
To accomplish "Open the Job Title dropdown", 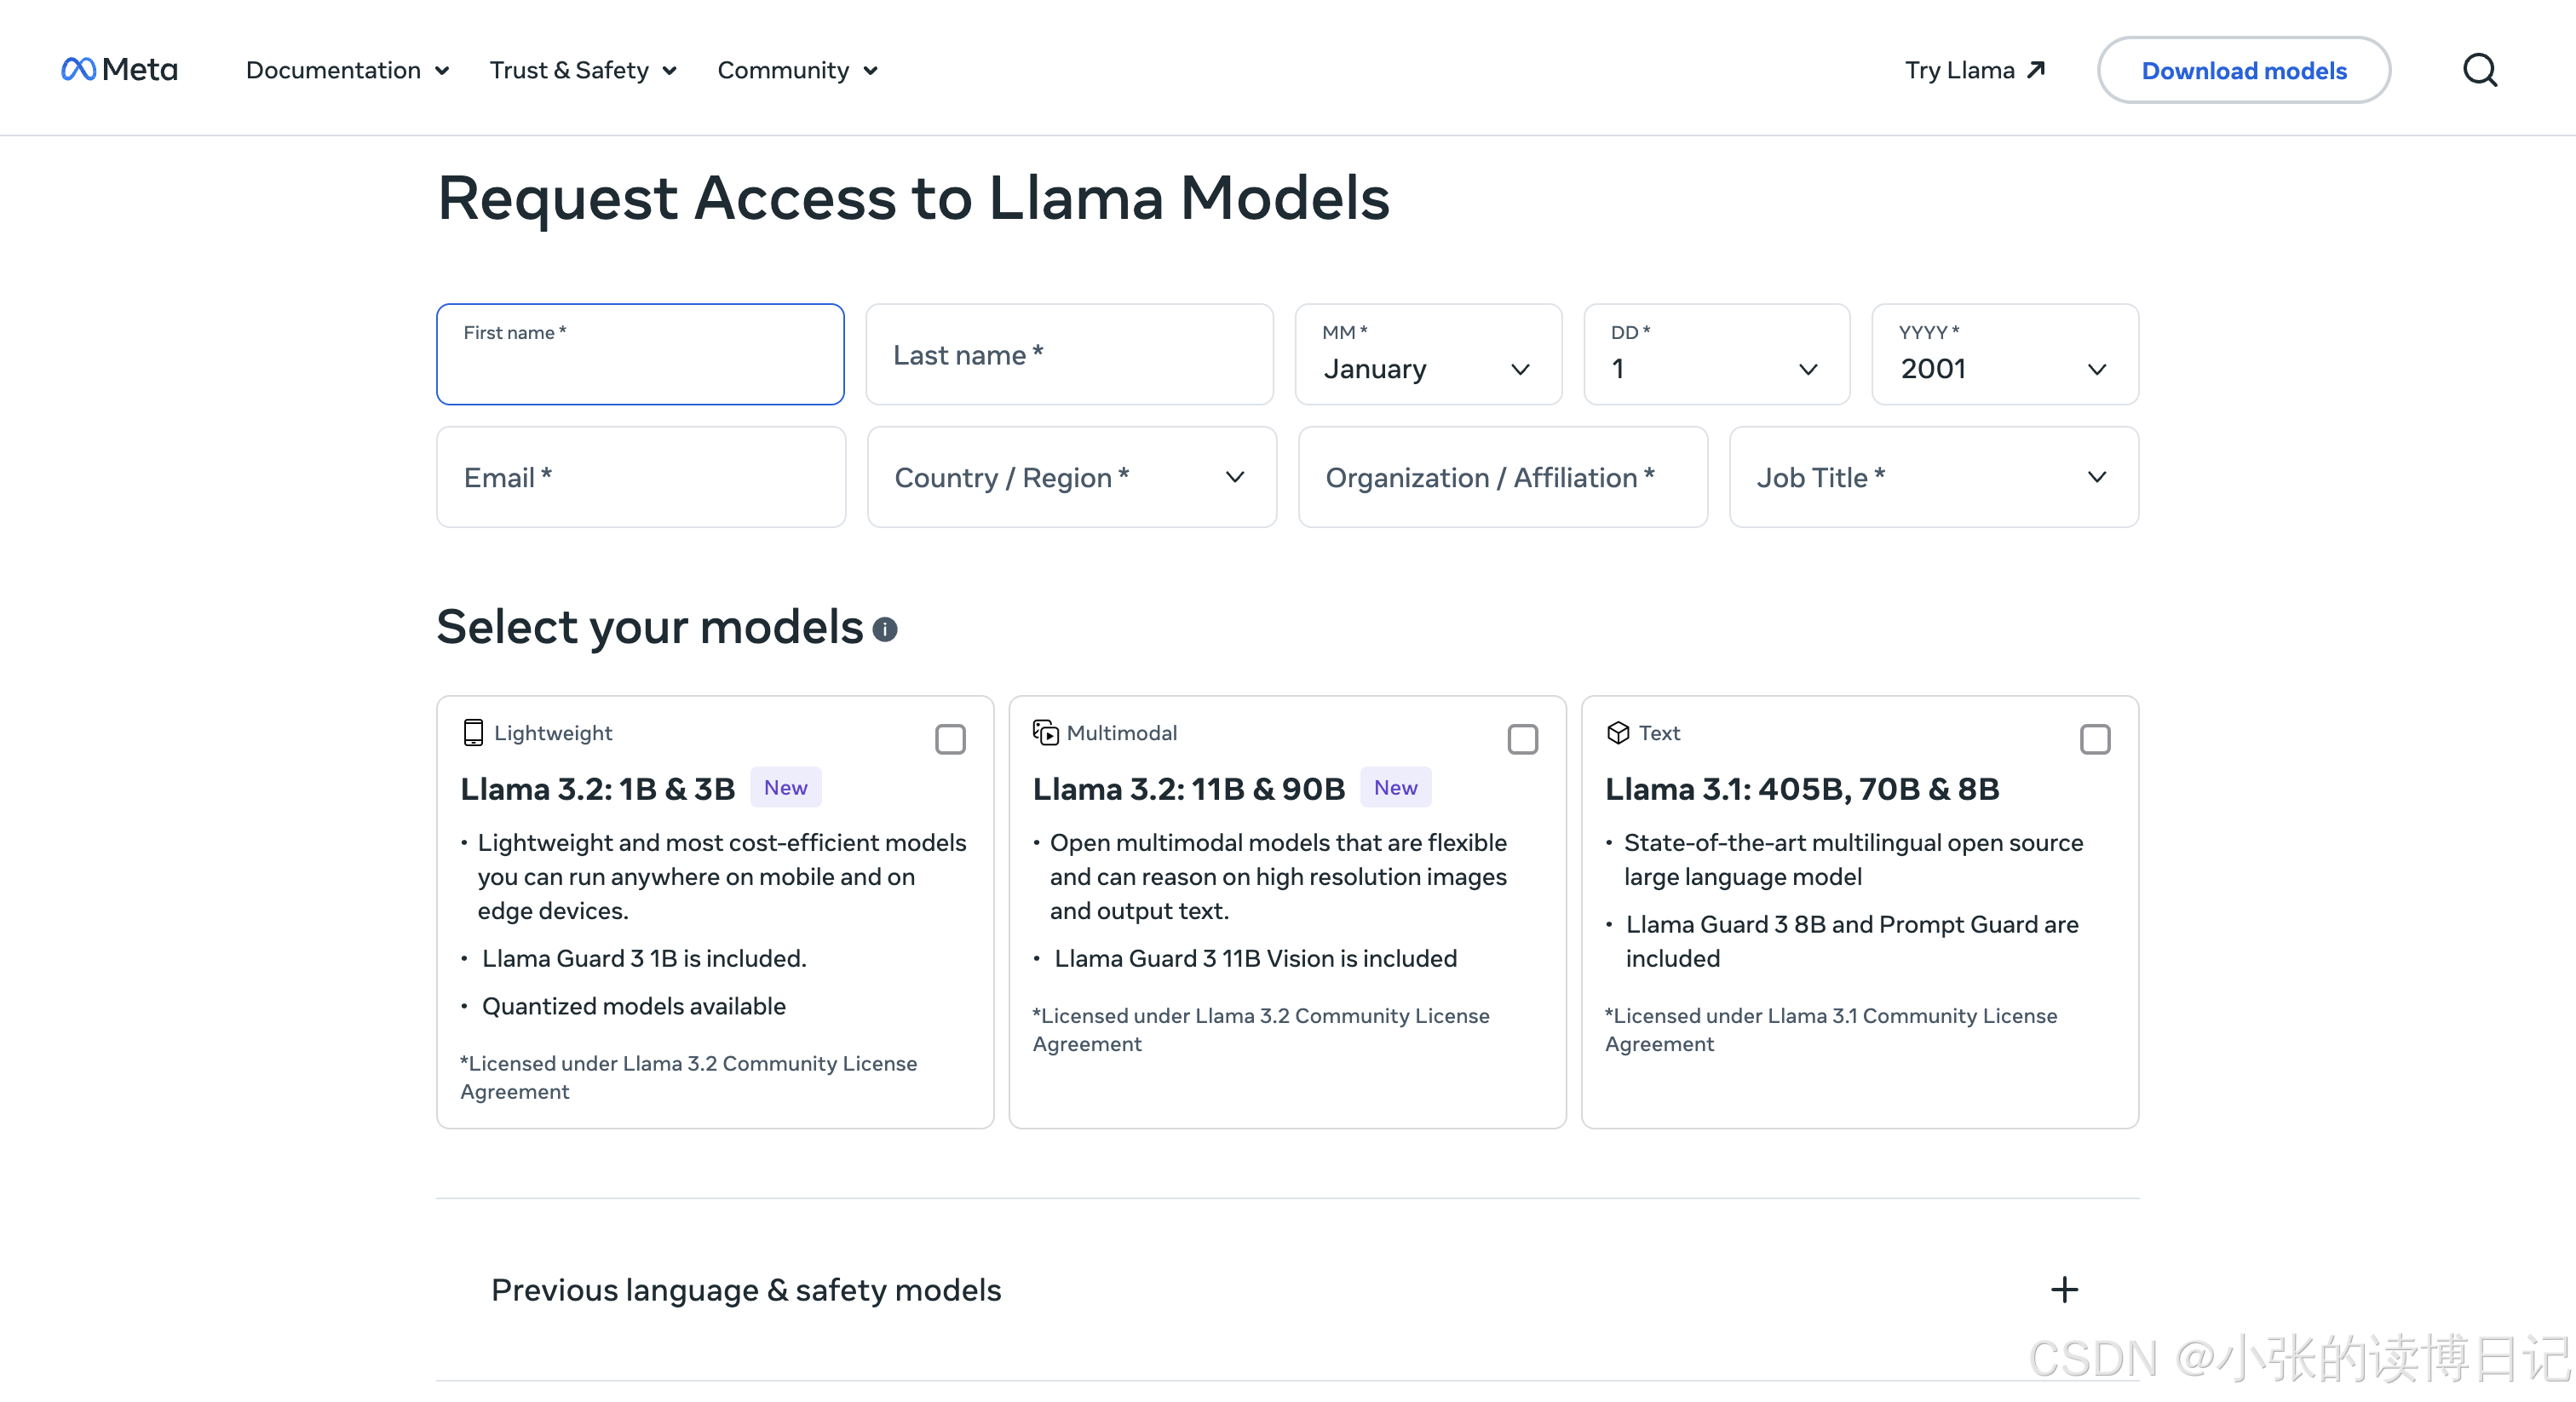I will click(x=1933, y=478).
